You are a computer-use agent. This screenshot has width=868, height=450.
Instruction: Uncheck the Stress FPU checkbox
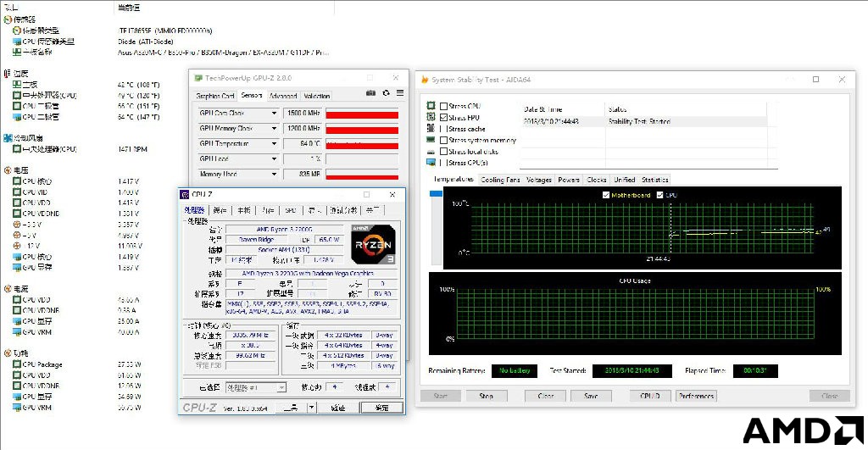coord(443,117)
